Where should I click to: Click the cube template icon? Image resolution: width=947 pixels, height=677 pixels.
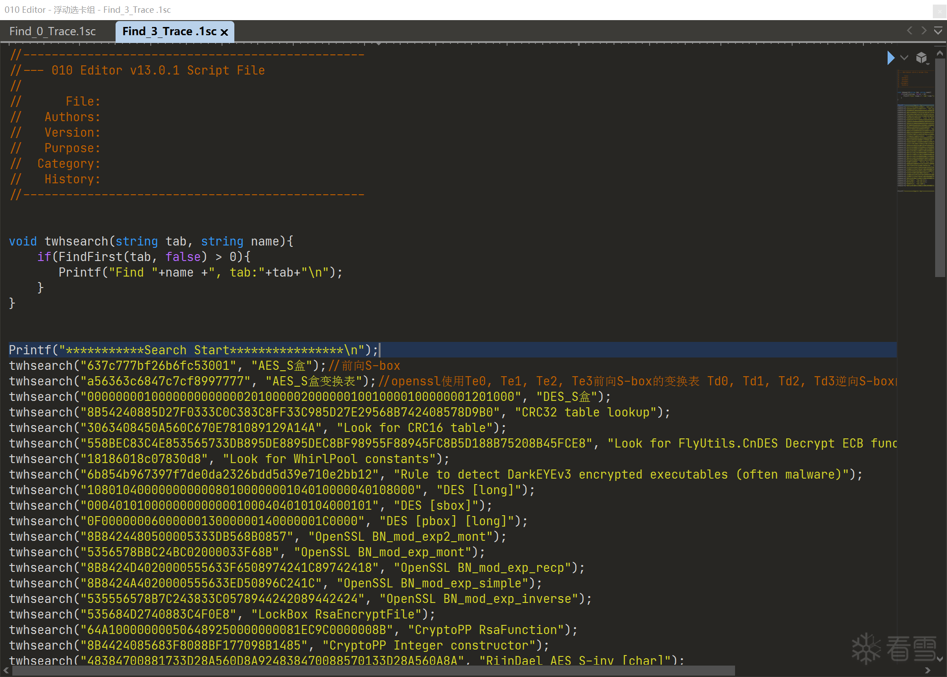click(x=921, y=58)
